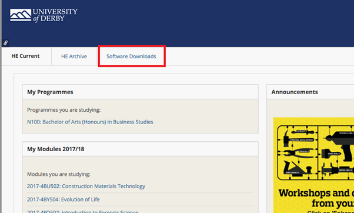Switch to the HE Current tab

click(x=25, y=56)
